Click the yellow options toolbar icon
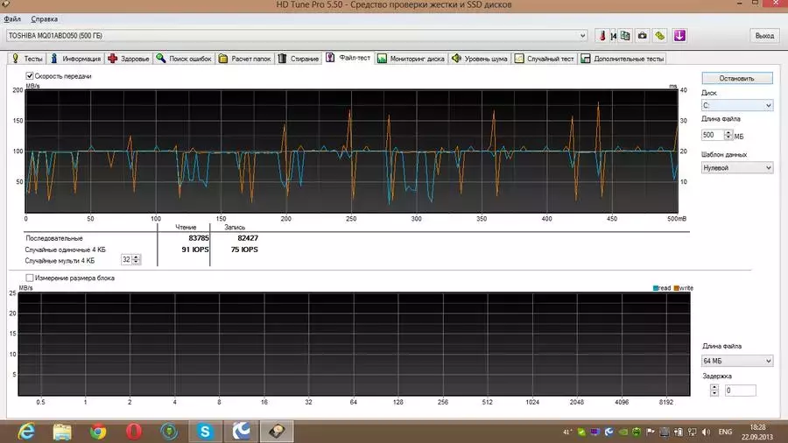This screenshot has height=443, width=788. point(660,36)
